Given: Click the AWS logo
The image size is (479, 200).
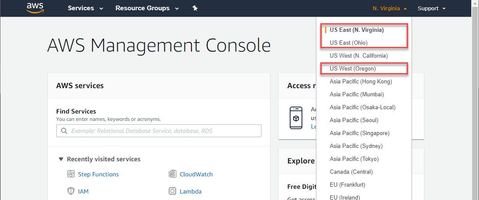Looking at the screenshot, I should (35, 8).
